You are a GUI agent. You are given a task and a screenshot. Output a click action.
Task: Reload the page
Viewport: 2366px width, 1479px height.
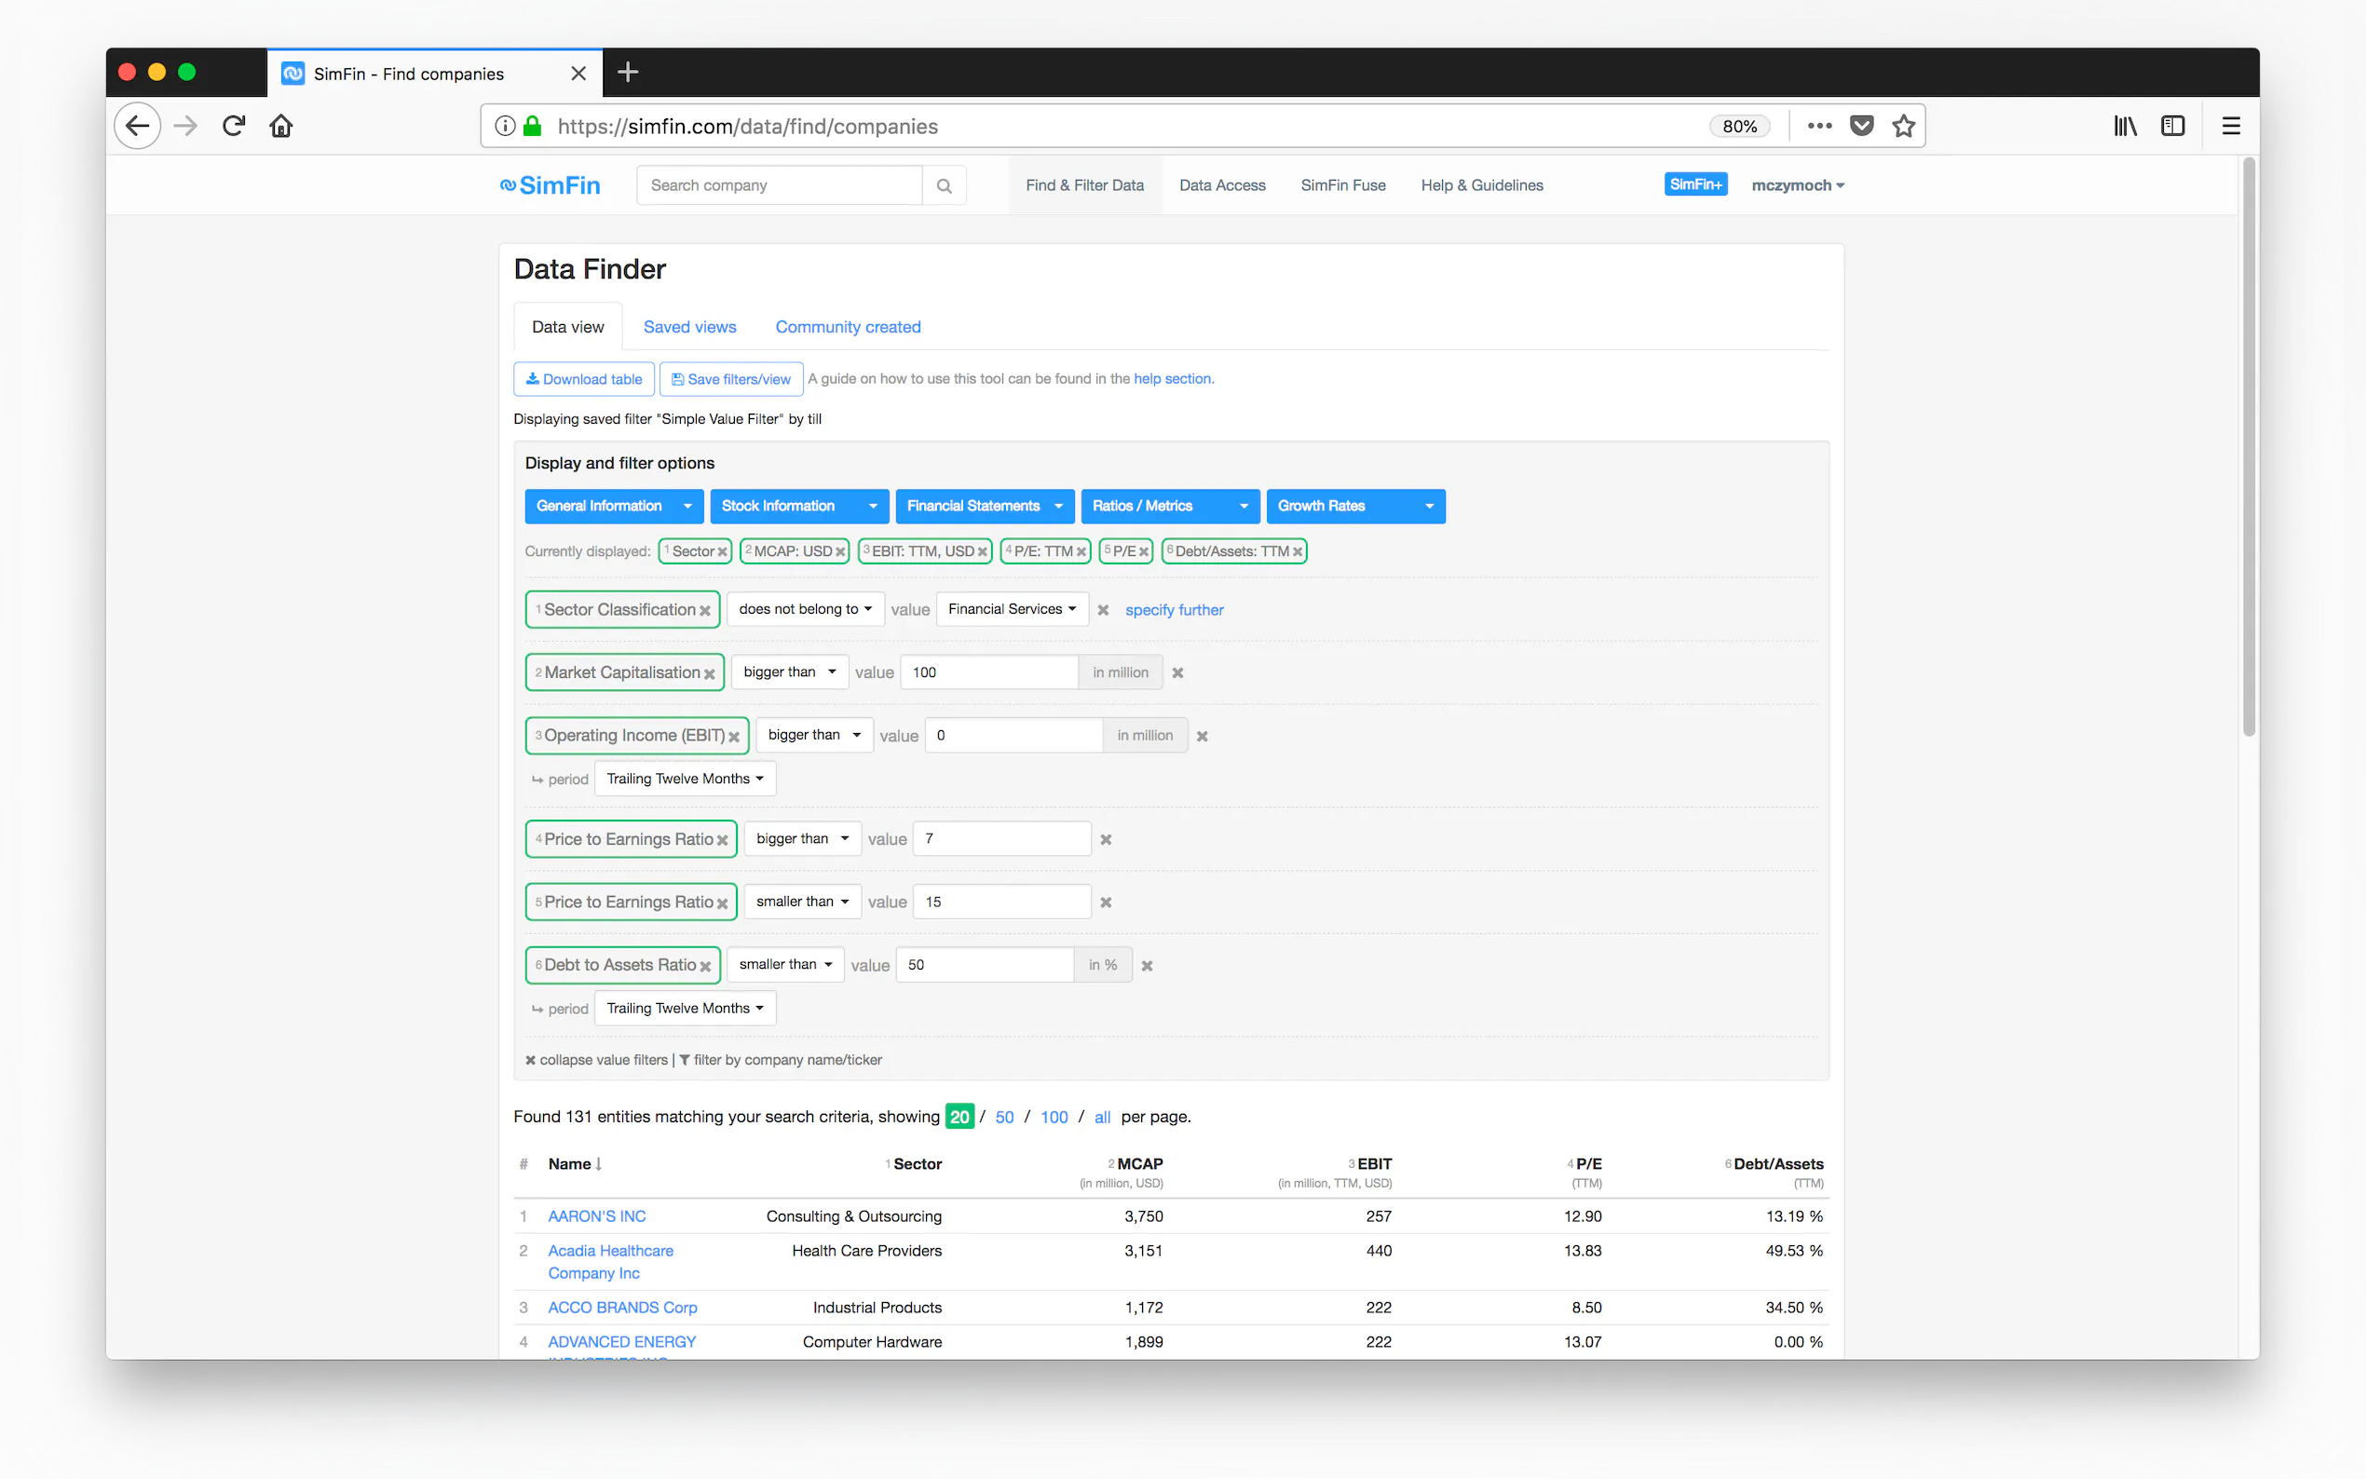point(234,126)
